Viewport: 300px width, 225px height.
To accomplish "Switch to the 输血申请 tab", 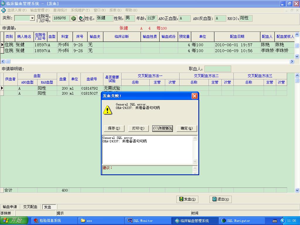I will 10,207.
